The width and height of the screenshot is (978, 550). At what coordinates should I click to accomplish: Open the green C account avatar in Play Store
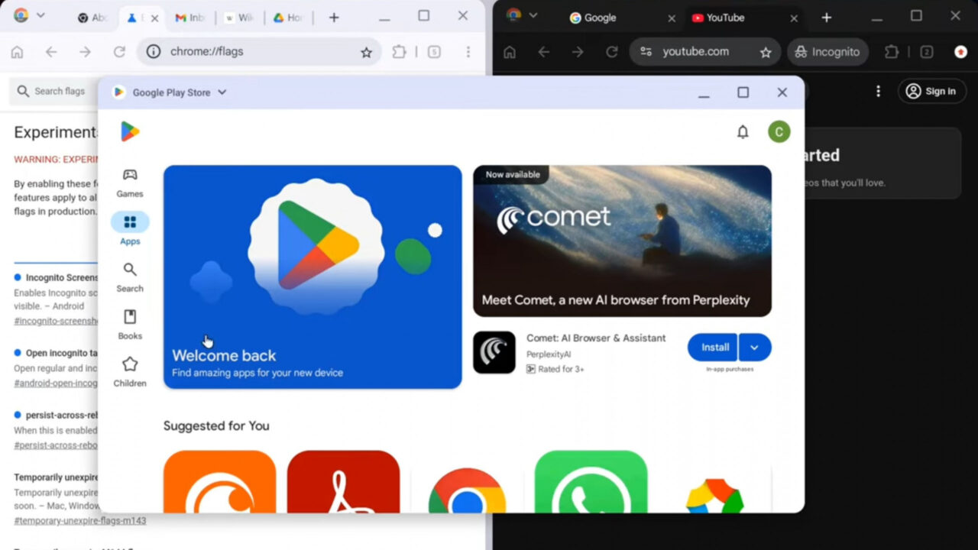[x=779, y=131]
